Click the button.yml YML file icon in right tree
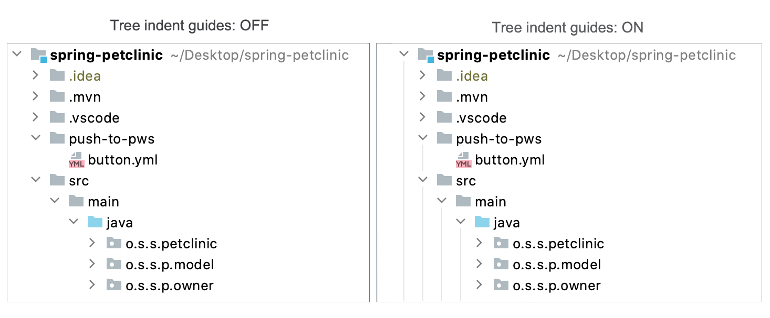770x318 pixels. tap(463, 160)
